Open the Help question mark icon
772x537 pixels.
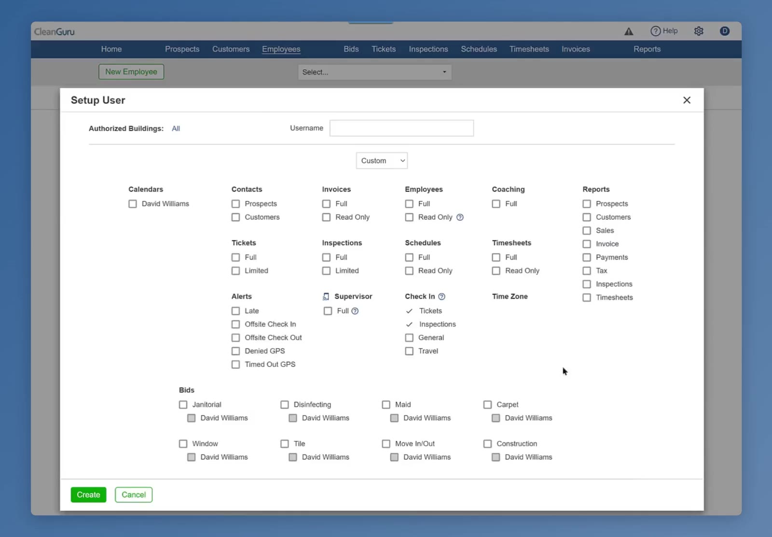coord(655,31)
